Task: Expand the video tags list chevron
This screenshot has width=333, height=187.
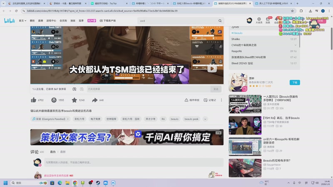Action: pos(205,119)
